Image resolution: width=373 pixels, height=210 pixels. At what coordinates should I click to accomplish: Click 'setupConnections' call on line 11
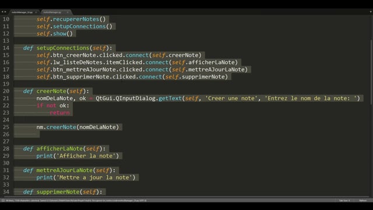(79, 26)
